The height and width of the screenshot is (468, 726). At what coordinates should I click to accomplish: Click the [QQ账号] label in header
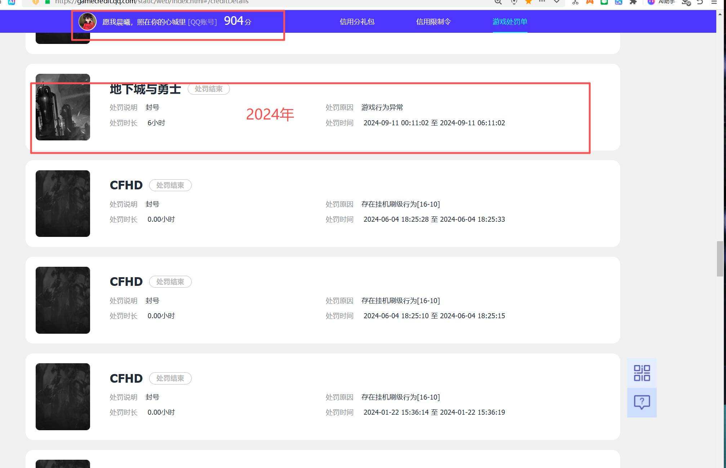[202, 22]
